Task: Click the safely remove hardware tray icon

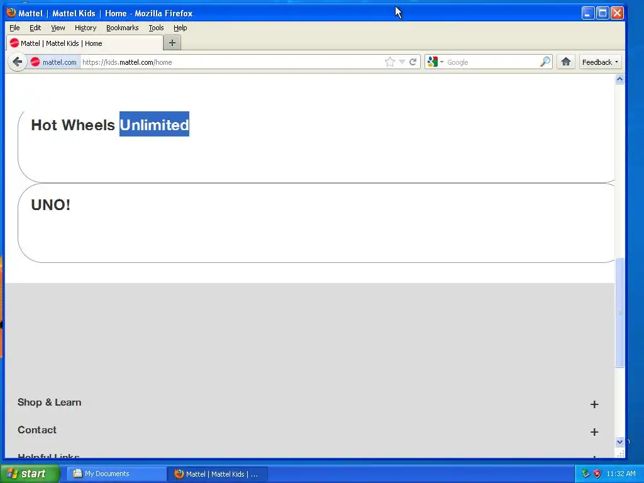Action: click(586, 474)
